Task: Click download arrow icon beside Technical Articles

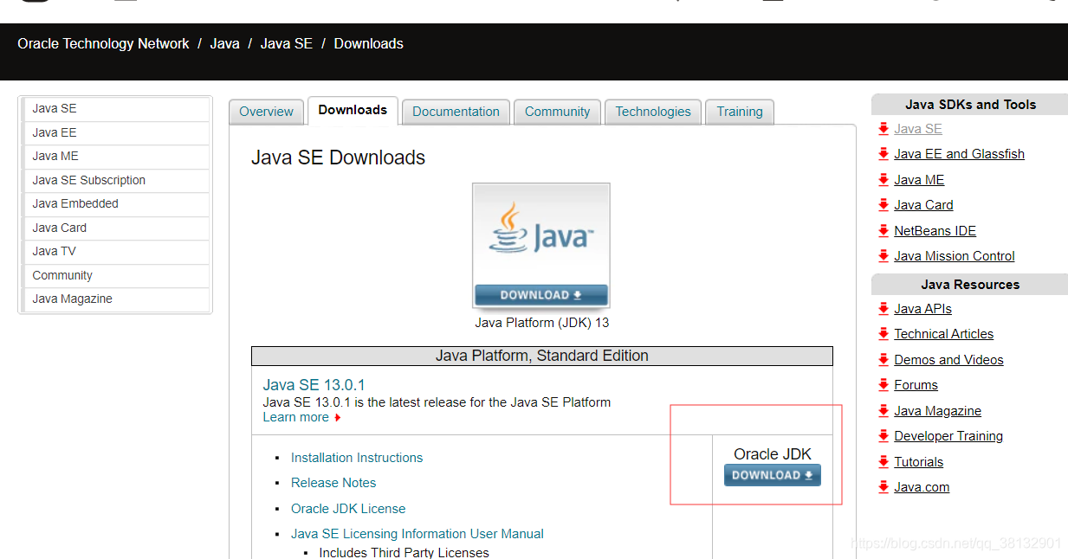Action: pyautogui.click(x=884, y=334)
